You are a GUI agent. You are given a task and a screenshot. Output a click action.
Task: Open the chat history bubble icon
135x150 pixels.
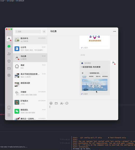pyautogui.click(x=67, y=103)
